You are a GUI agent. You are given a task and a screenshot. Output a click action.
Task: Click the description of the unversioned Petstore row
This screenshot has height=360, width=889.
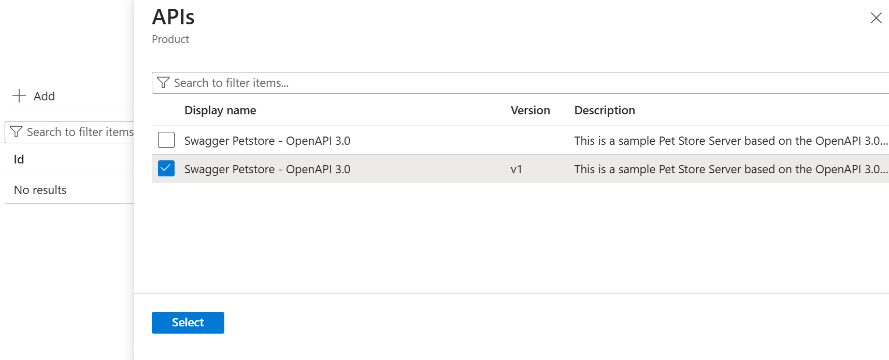731,141
